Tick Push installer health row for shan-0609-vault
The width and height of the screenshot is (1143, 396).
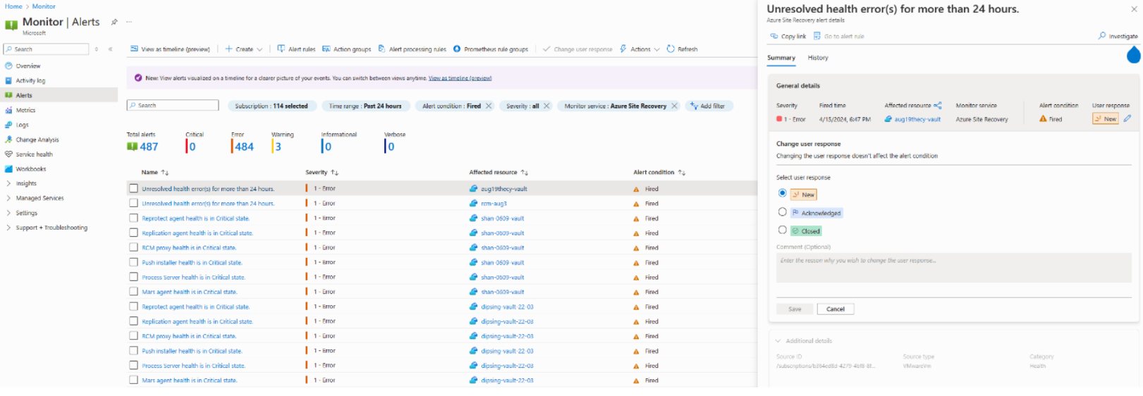click(133, 263)
